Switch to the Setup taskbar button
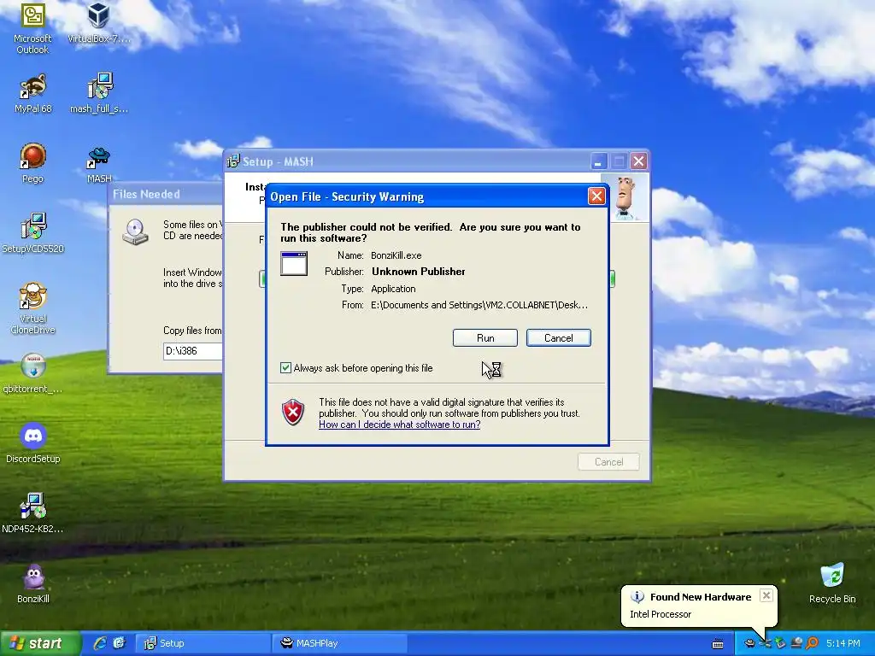This screenshot has width=875, height=656. (203, 643)
